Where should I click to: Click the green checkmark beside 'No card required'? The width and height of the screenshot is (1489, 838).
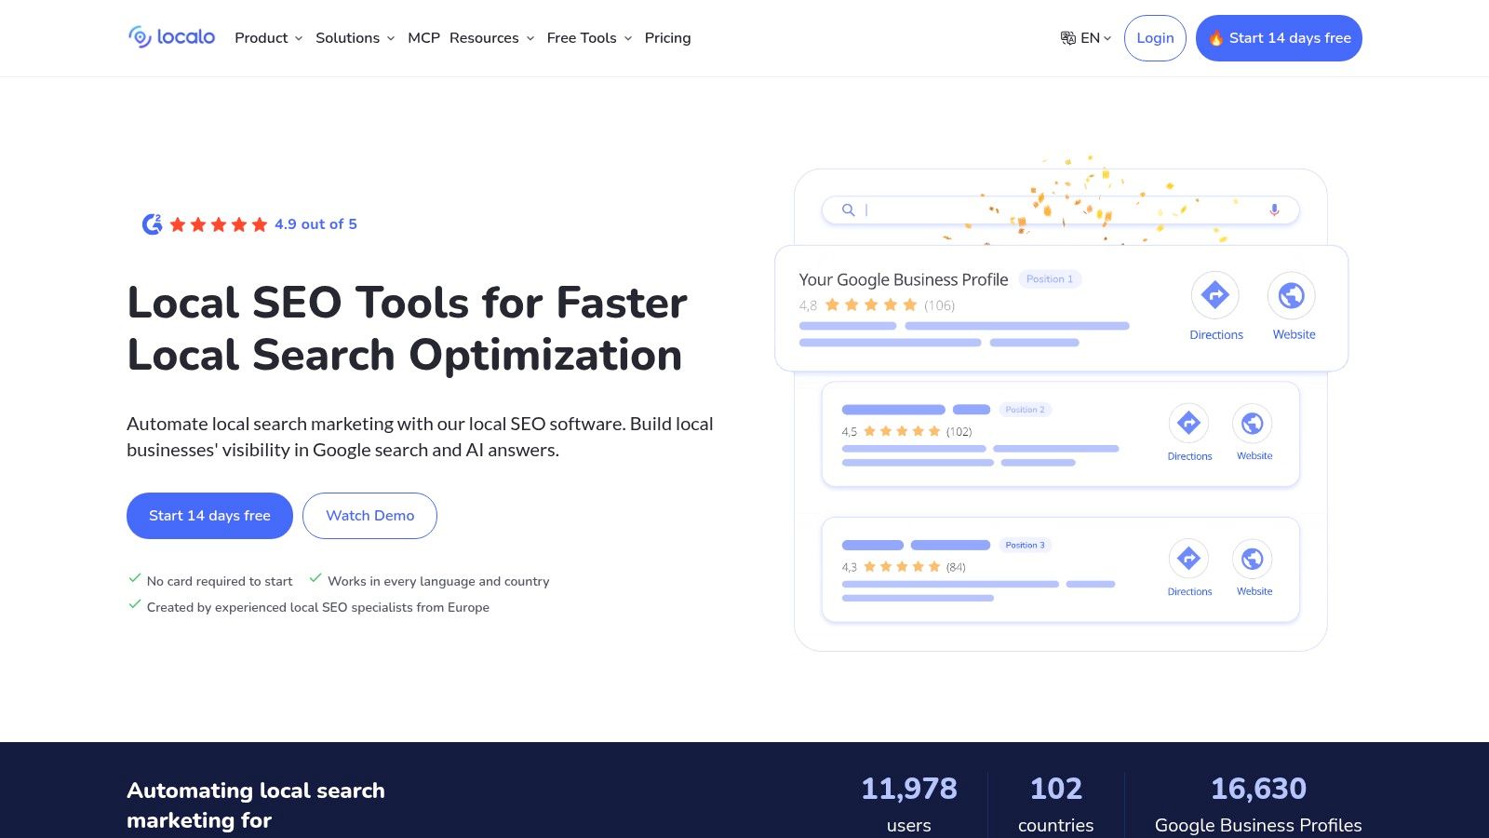[x=135, y=578]
